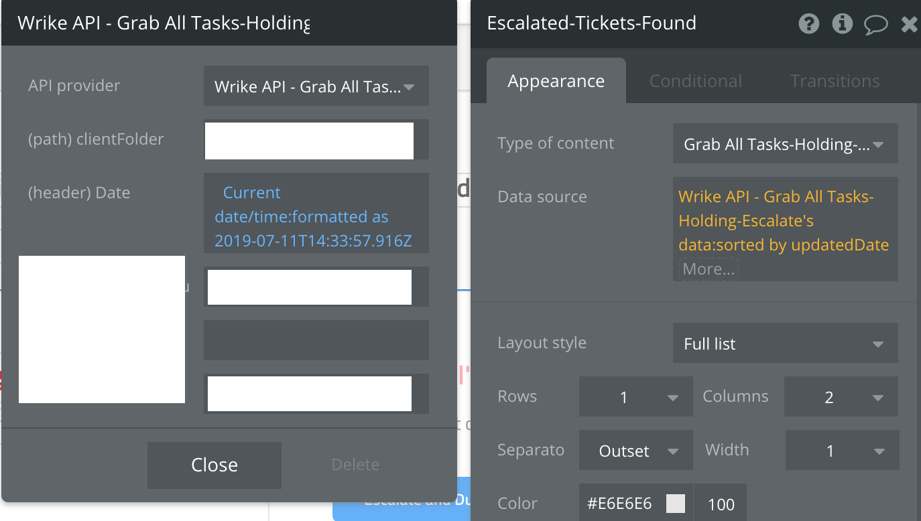This screenshot has height=521, width=921.
Task: Open the Type of content dropdown
Action: 786,143
